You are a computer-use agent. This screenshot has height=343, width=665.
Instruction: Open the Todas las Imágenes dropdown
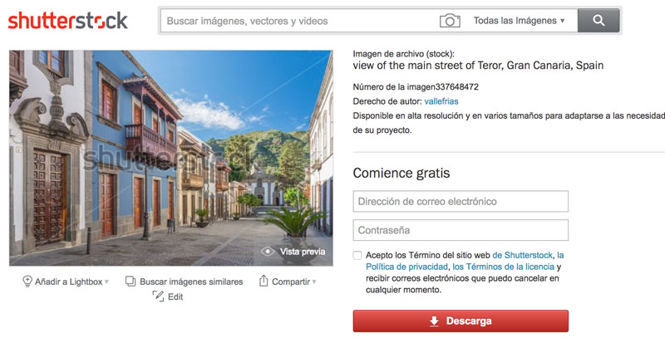[519, 21]
